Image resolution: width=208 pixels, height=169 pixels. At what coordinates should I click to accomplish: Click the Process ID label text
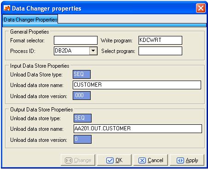click(x=23, y=51)
